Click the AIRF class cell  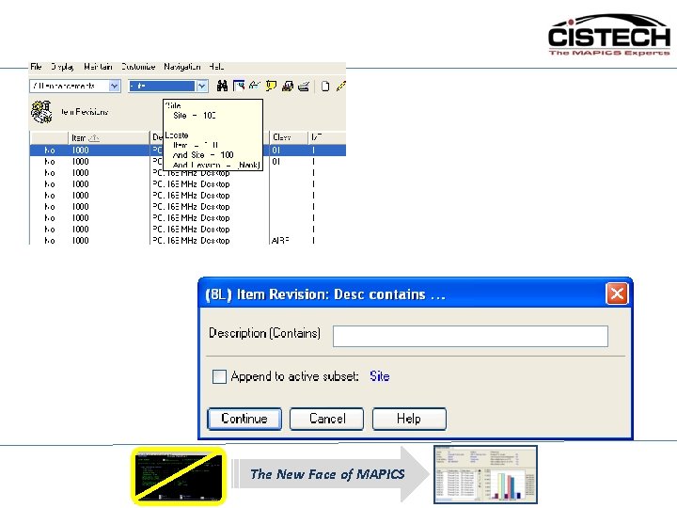click(x=280, y=240)
